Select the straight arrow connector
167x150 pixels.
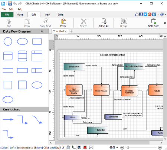click(8, 119)
